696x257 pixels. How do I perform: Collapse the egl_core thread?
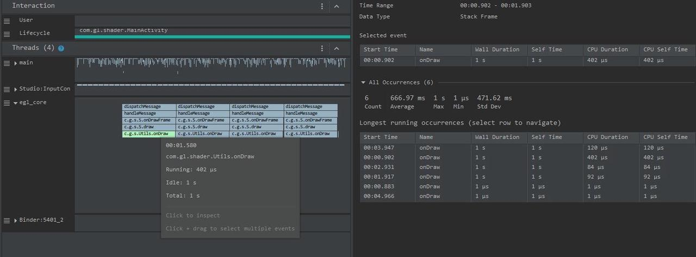click(x=15, y=103)
